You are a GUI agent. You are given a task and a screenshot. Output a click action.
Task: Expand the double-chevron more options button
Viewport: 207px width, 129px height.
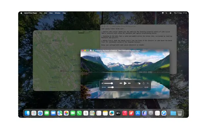148,83
